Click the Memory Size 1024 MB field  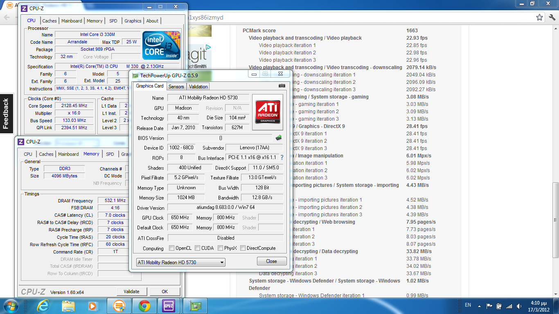point(186,197)
